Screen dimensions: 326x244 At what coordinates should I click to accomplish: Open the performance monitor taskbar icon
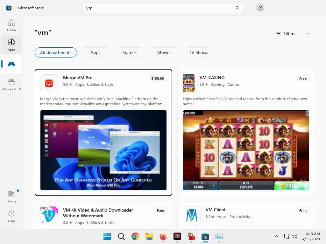(x=219, y=236)
